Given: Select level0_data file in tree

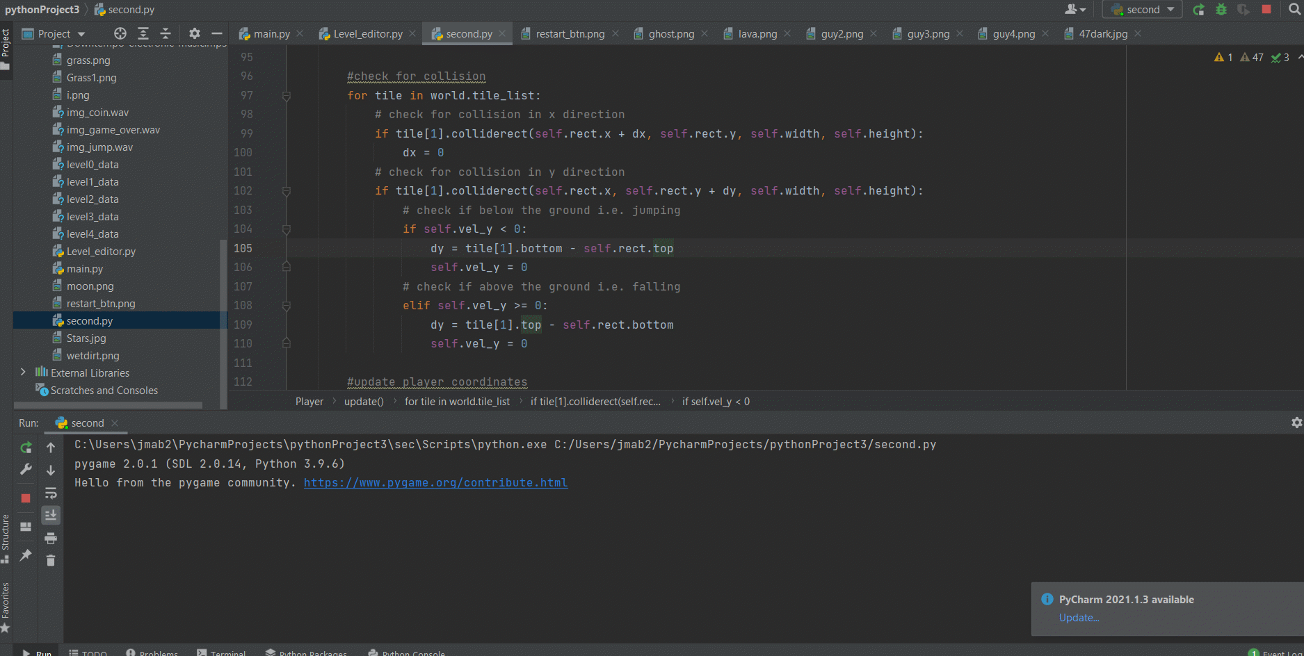Looking at the screenshot, I should [92, 165].
